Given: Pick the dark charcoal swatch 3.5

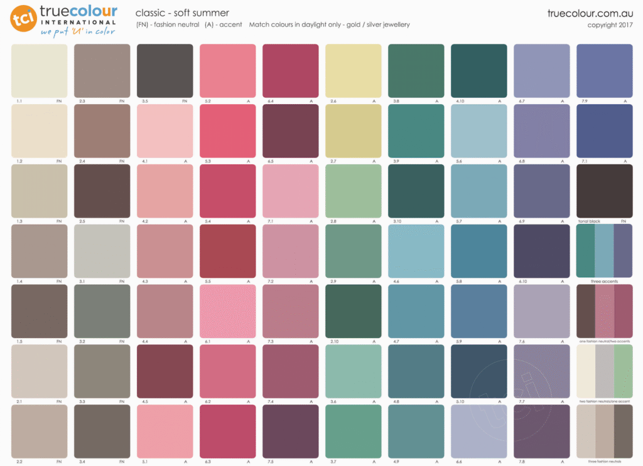Looking at the screenshot, I should (x=165, y=70).
